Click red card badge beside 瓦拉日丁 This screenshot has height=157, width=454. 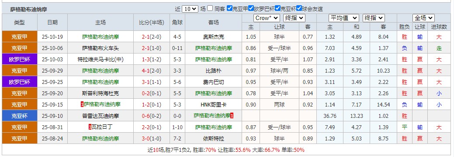(90, 127)
